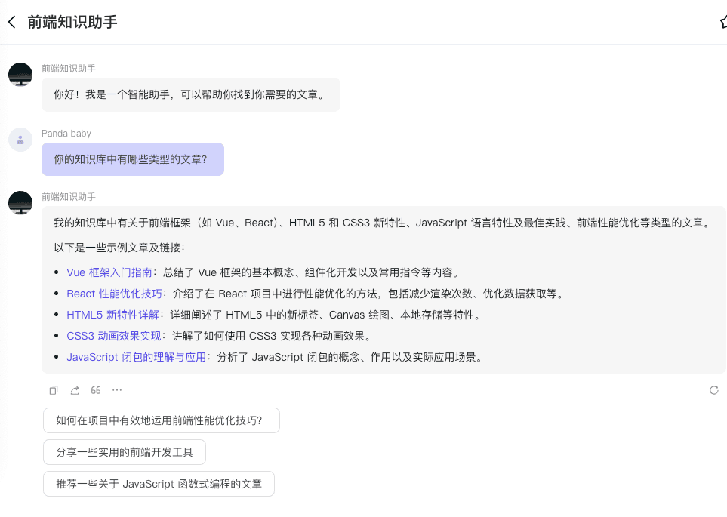
Task: Open the JavaScript 闭包的理解与应用 link
Action: (137, 357)
